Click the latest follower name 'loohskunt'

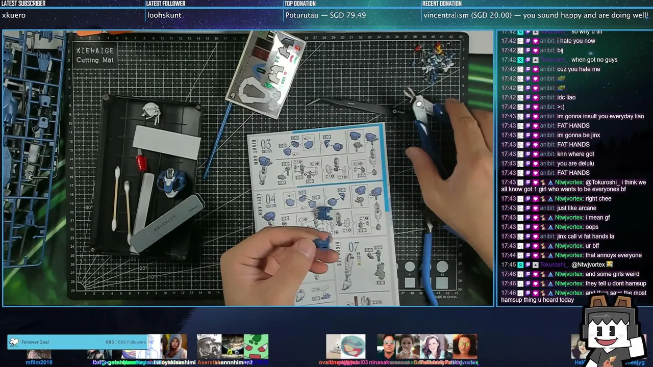164,15
